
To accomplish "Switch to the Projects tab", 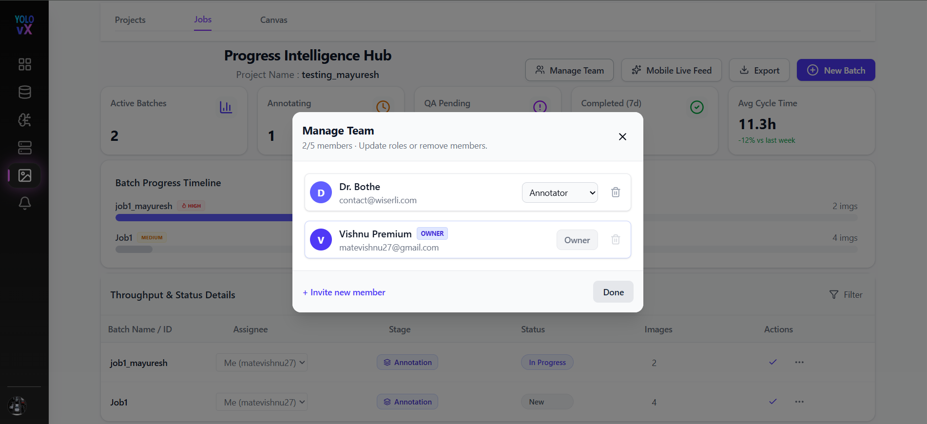I will point(130,20).
